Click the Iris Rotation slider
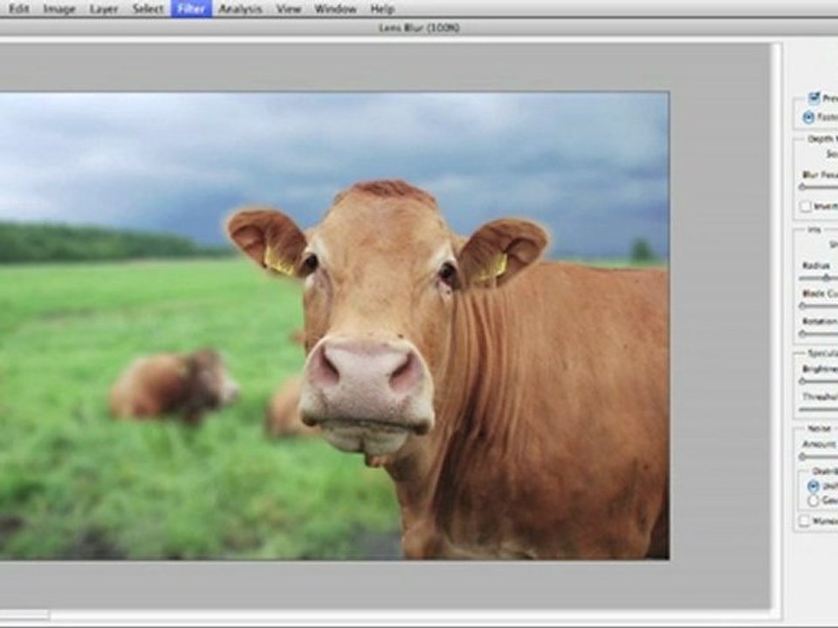838x628 pixels. coord(818,334)
